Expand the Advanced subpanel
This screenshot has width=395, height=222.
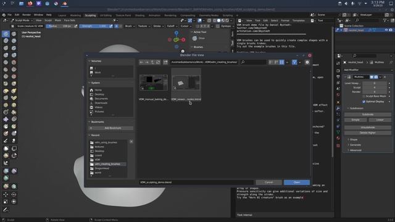pos(355,150)
